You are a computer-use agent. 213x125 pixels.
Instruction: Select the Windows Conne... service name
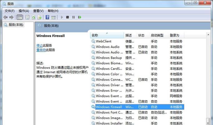(x=109, y=79)
